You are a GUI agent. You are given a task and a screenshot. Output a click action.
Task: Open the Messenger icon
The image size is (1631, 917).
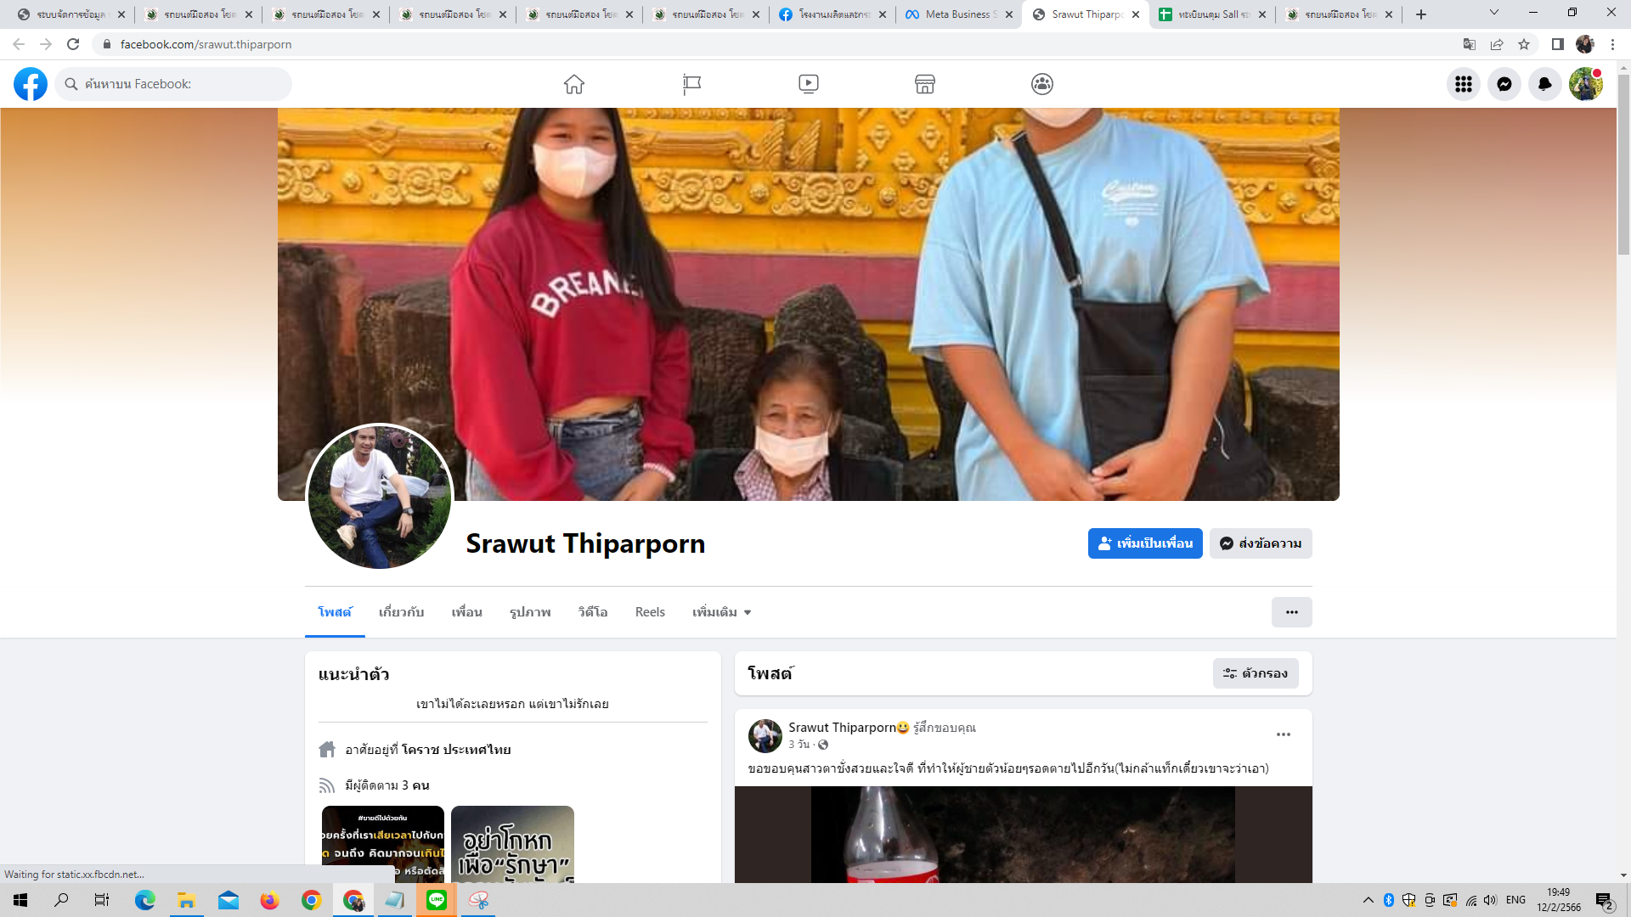tap(1504, 84)
